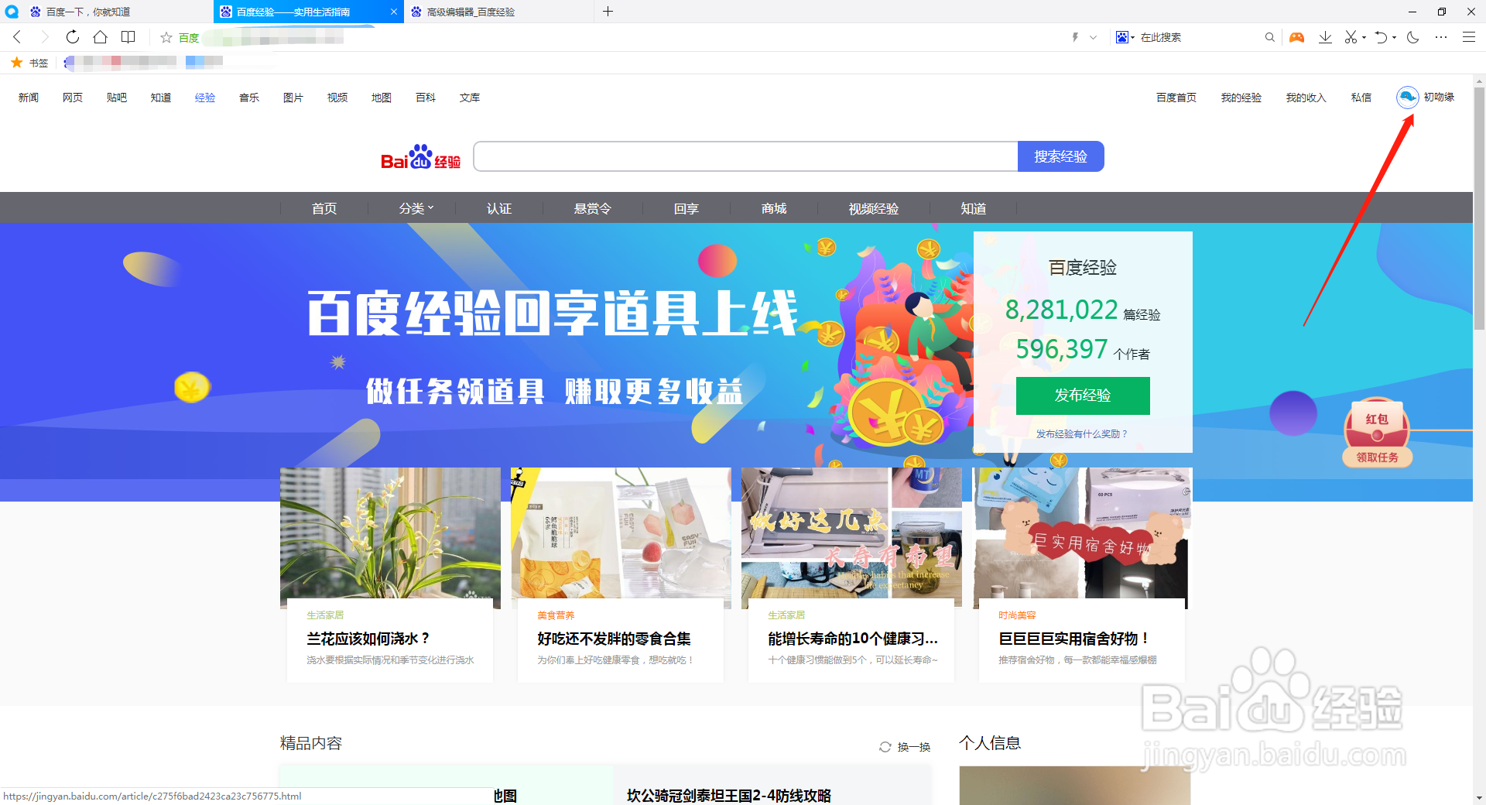Toggle the reading mode book icon
Image resolution: width=1486 pixels, height=805 pixels.
click(128, 37)
